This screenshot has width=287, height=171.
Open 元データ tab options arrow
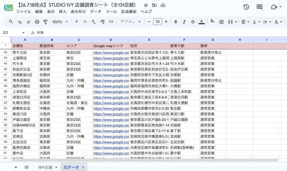(x=83, y=167)
